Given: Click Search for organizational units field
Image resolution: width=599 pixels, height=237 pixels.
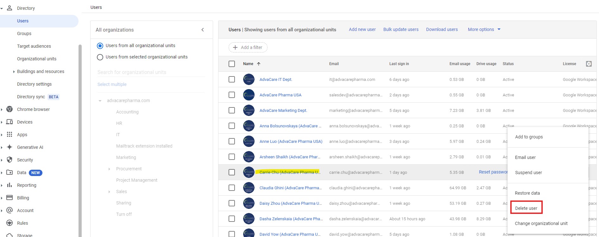Looking at the screenshot, I should (151, 72).
